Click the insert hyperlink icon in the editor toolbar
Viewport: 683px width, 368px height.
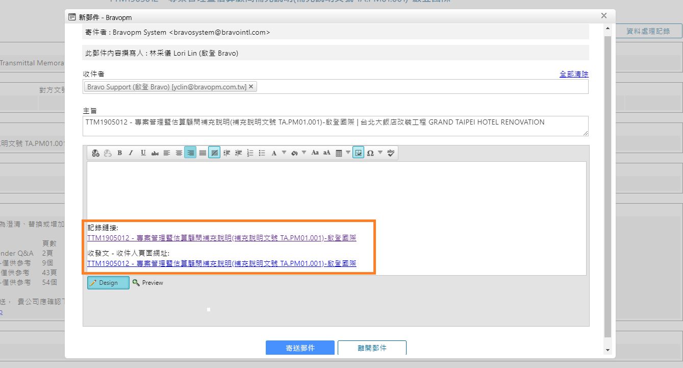click(95, 153)
